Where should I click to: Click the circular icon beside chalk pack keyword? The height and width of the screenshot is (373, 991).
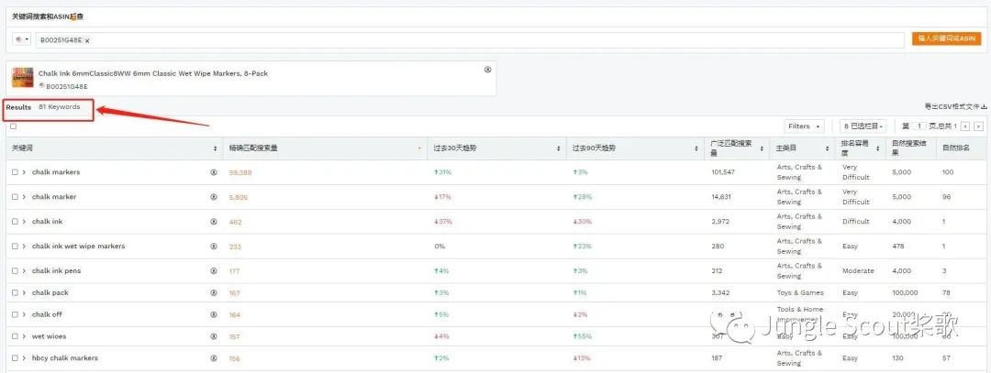214,293
